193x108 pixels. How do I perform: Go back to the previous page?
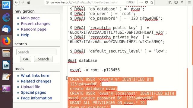pyautogui.click(x=16, y=2)
